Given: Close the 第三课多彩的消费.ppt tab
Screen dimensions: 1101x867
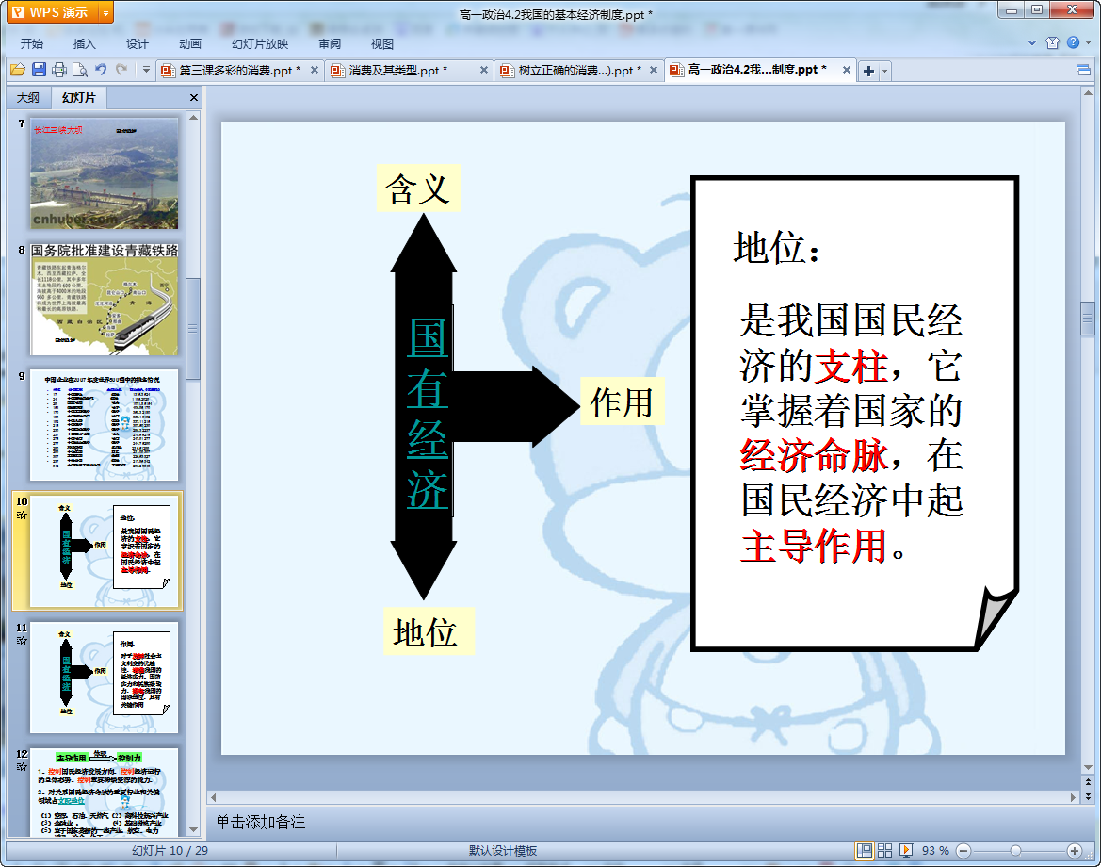Looking at the screenshot, I should (x=315, y=71).
